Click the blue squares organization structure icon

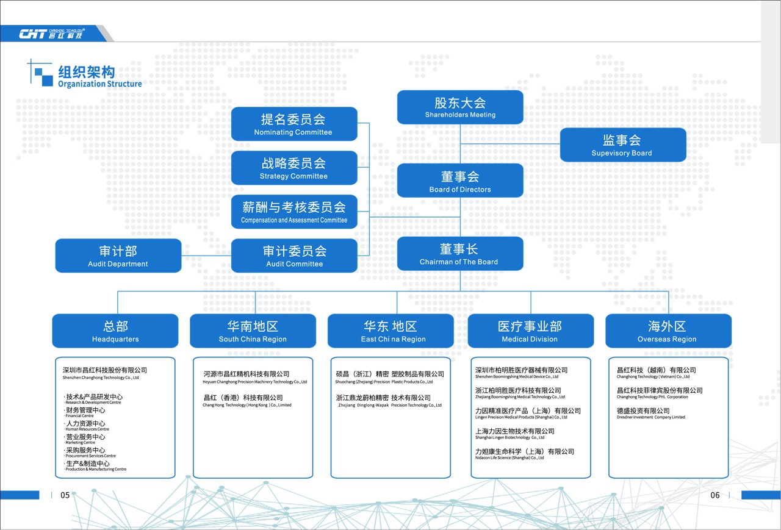point(41,74)
